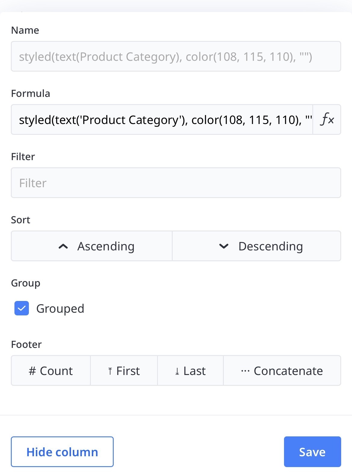This screenshot has height=474, width=352.
Task: Click the down-arrow icon beside Last
Action: [x=177, y=371]
